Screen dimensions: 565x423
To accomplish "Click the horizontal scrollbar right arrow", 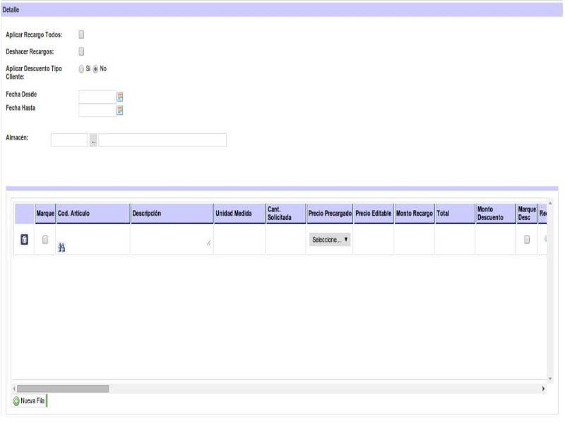I will pos(543,388).
